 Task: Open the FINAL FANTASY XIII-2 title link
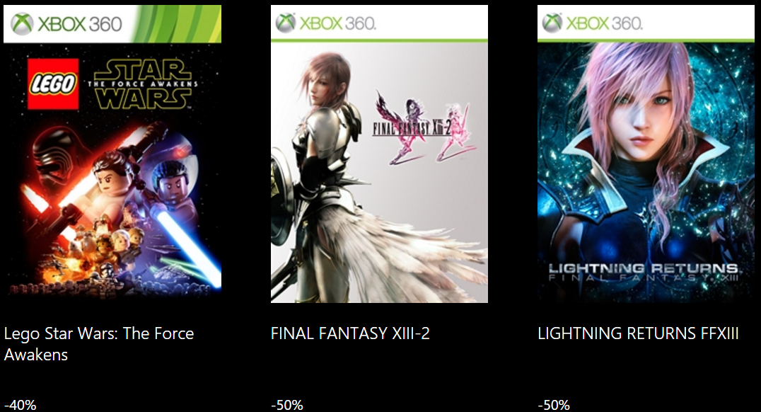pyautogui.click(x=350, y=333)
